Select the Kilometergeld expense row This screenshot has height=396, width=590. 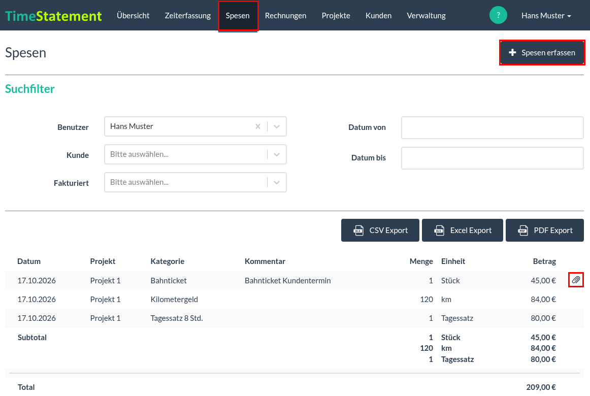pos(294,300)
